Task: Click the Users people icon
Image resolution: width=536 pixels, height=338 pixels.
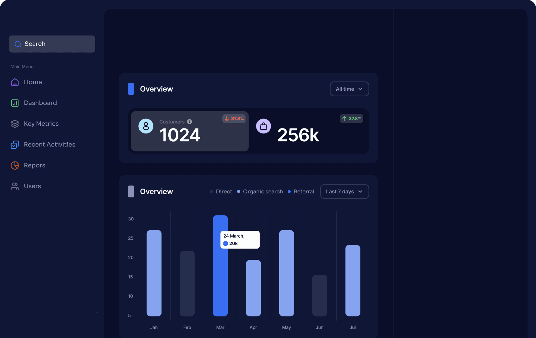Action: pos(15,186)
